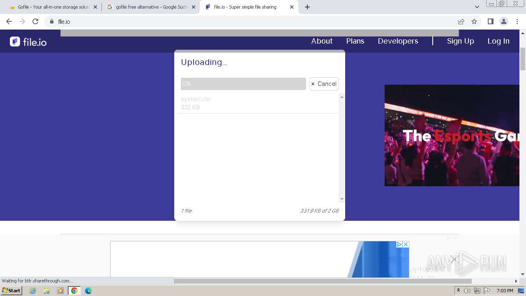Go forward in browser history
The height and width of the screenshot is (296, 526).
[x=22, y=21]
